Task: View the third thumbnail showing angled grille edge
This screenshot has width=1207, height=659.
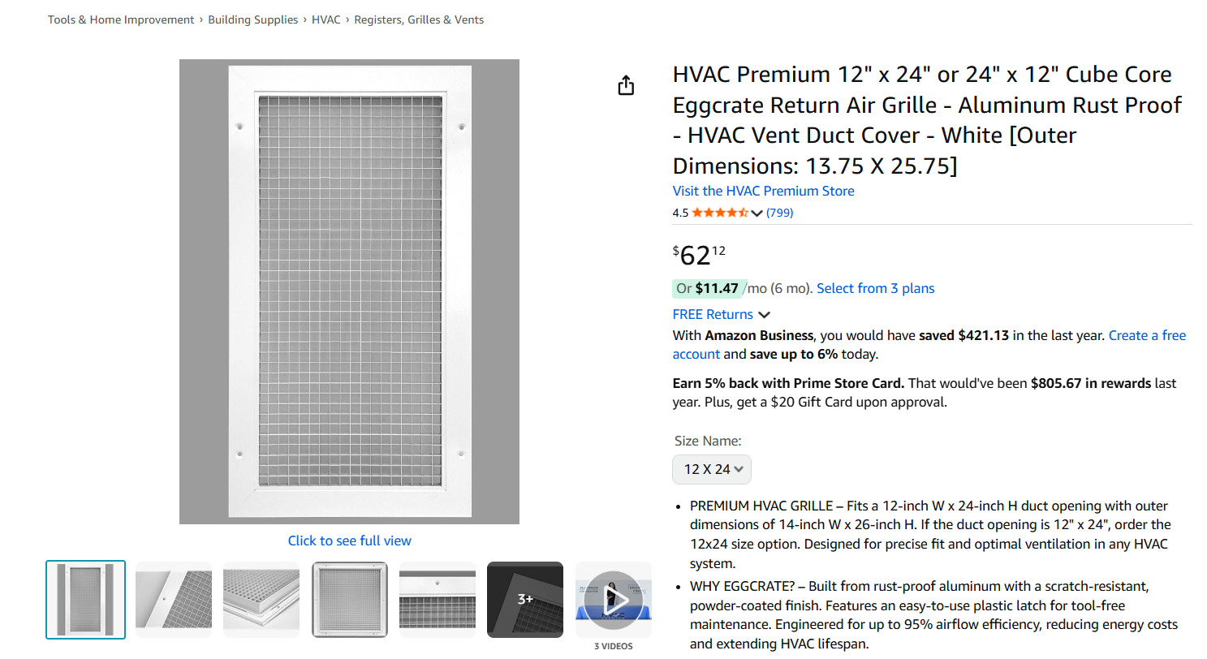Action: (x=261, y=600)
